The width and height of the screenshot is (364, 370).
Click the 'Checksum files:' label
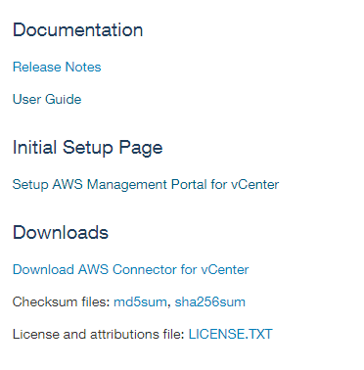pyautogui.click(x=62, y=301)
